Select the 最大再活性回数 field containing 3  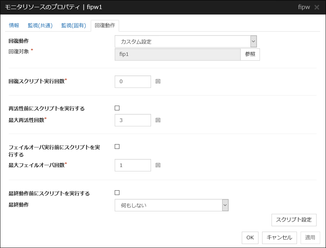(133, 120)
